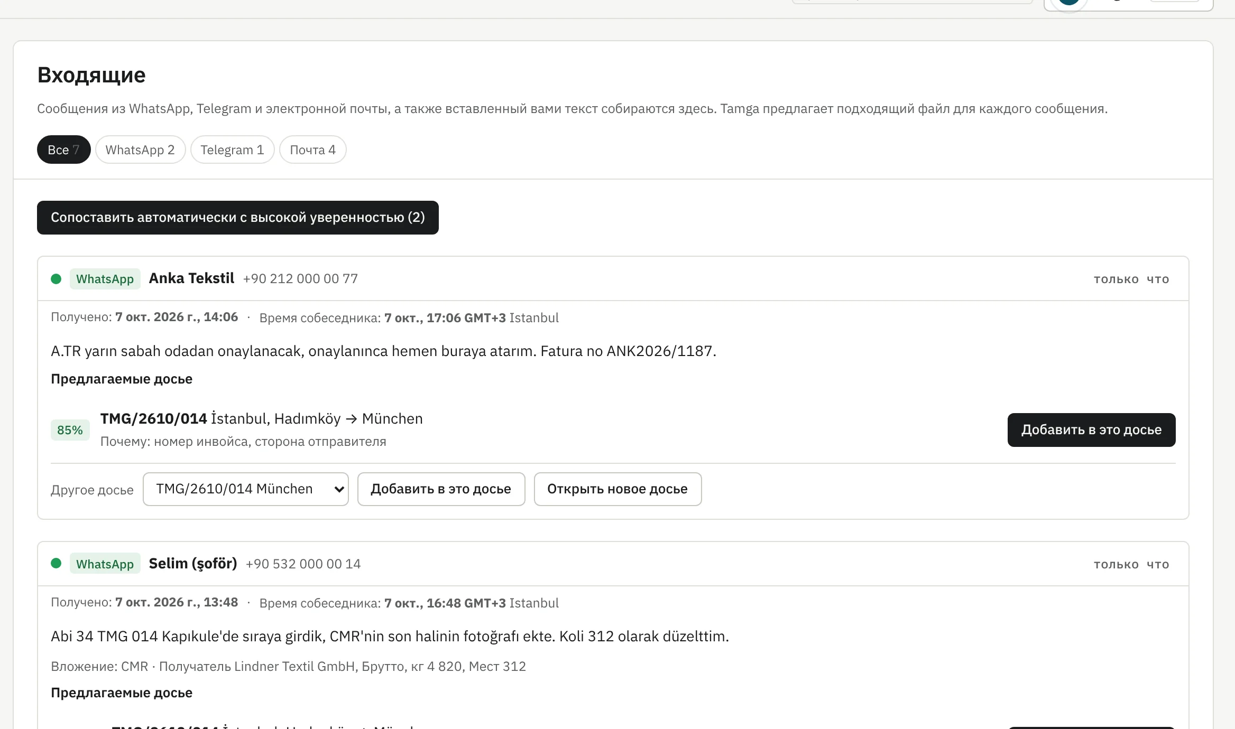Click только что timestamp on Anka Tekstil card
This screenshot has height=729, width=1235.
click(1131, 279)
